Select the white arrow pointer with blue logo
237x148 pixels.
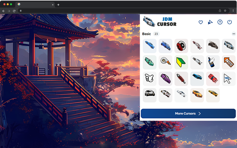229,79
